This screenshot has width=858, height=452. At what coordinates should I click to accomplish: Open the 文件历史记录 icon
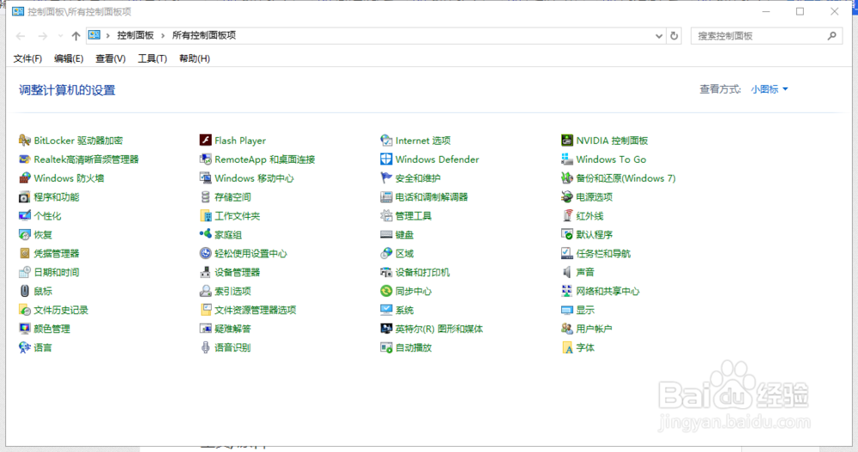[25, 310]
